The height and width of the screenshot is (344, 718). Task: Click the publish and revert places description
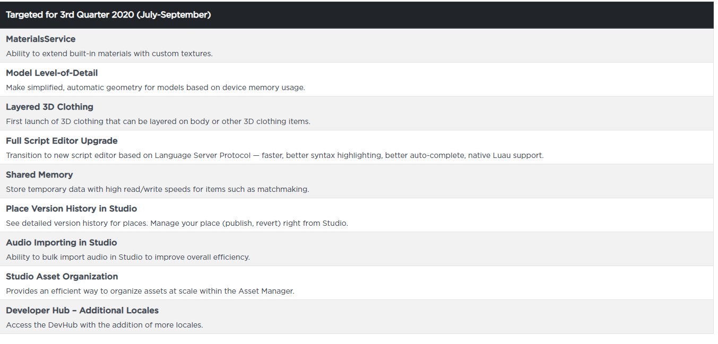click(177, 223)
